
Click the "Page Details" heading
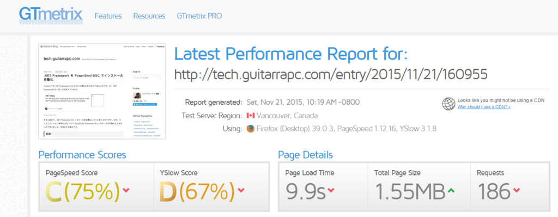tap(305, 155)
